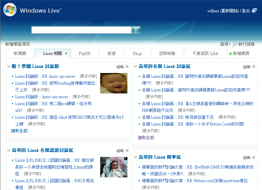
Task: Collapse the 鳥哥的各類 Linux 討論區 module
Action: [x=136, y=67]
